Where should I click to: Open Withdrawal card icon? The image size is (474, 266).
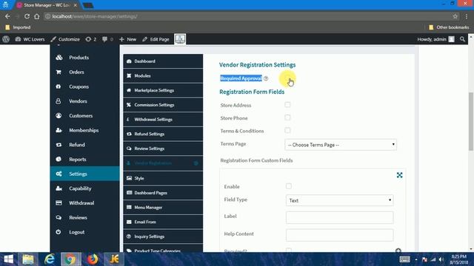(59, 202)
